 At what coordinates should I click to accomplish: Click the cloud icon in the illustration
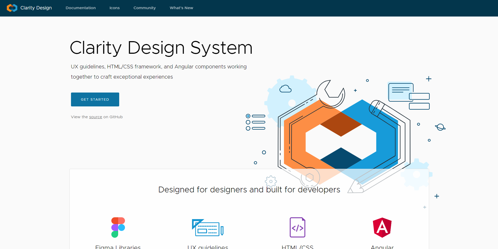click(285, 89)
